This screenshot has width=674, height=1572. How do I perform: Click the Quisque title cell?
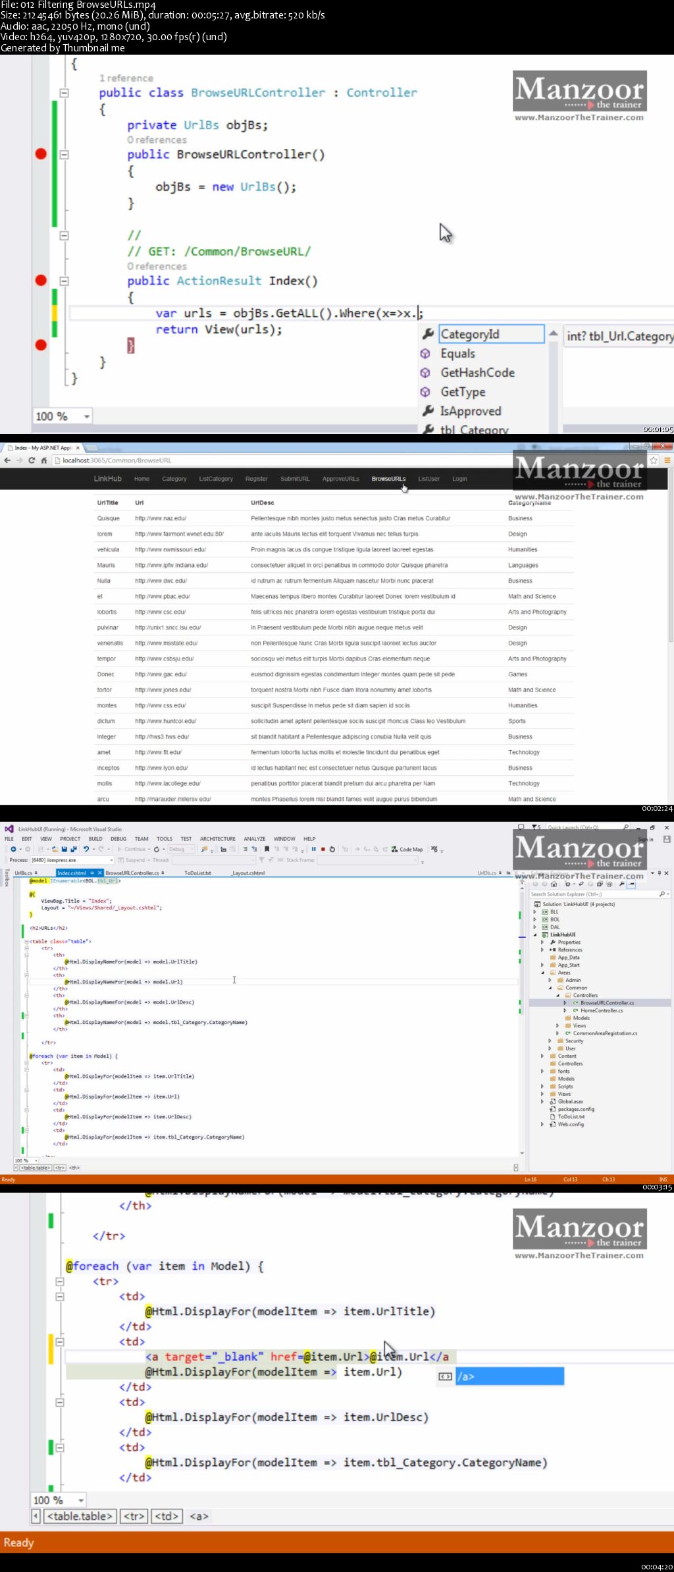109,518
